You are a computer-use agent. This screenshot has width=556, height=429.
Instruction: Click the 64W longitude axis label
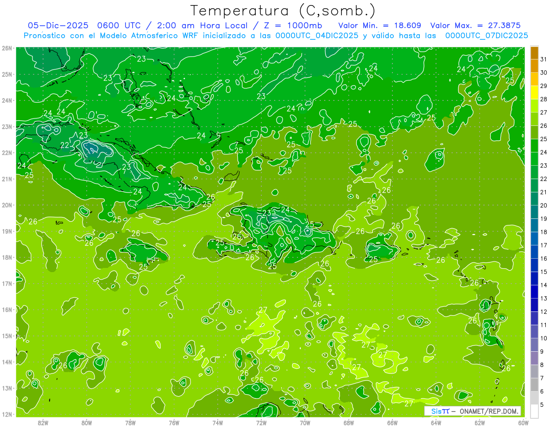tap(436, 423)
